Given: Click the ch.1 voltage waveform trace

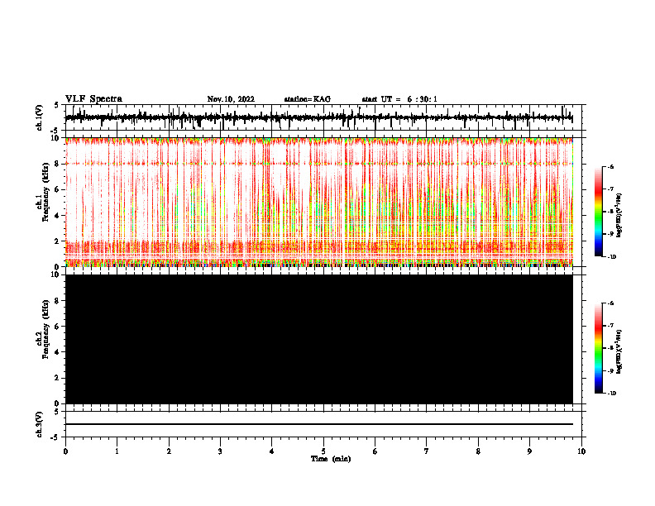Looking at the screenshot, I should click(318, 117).
